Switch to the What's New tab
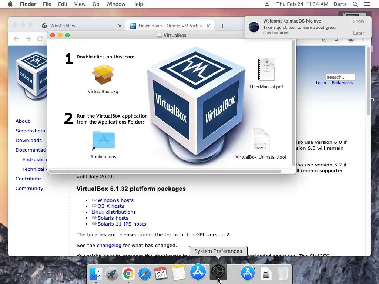This screenshot has height=284, width=379. (x=81, y=26)
